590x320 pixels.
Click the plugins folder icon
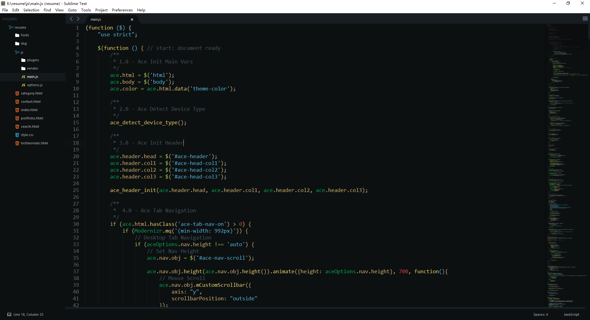(23, 60)
